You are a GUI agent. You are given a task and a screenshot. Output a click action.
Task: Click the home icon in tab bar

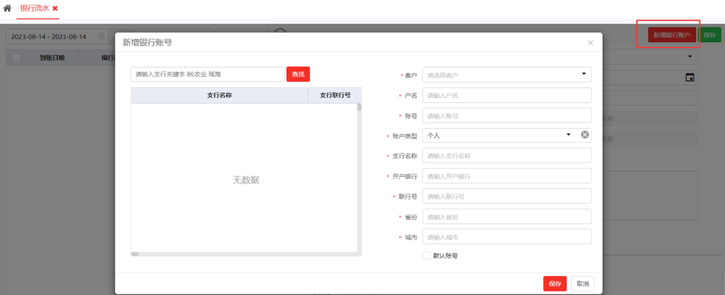point(7,8)
